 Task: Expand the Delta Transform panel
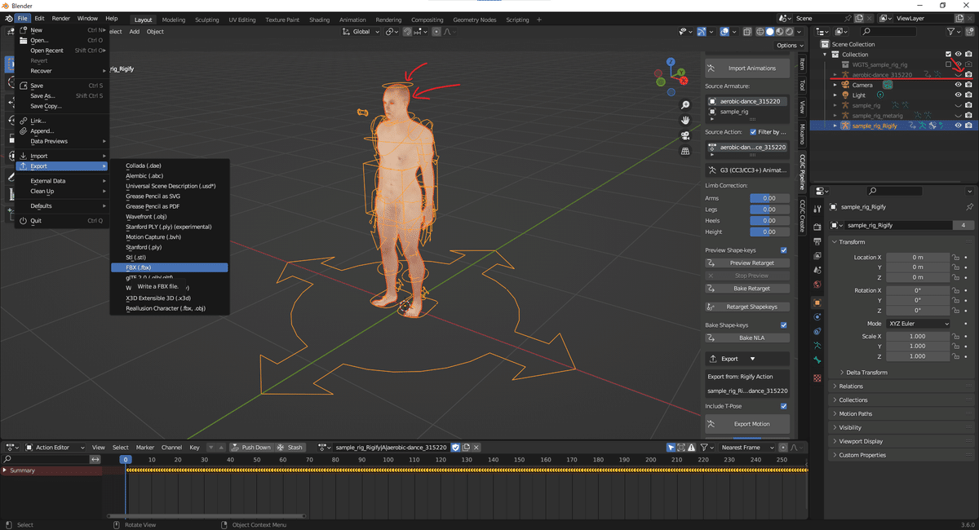[866, 373]
